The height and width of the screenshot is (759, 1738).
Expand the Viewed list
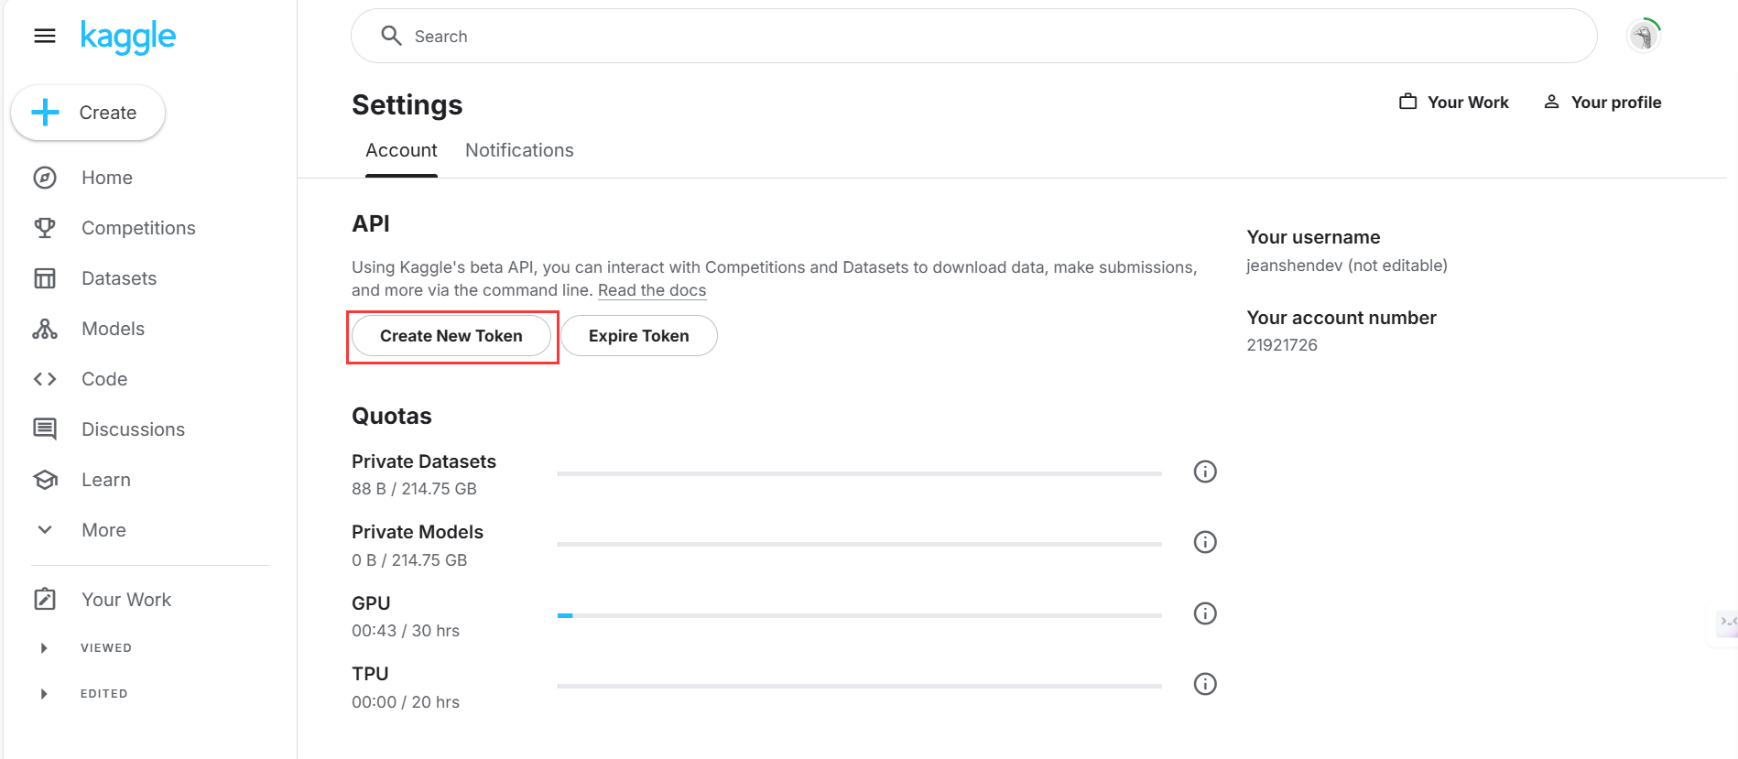(44, 648)
